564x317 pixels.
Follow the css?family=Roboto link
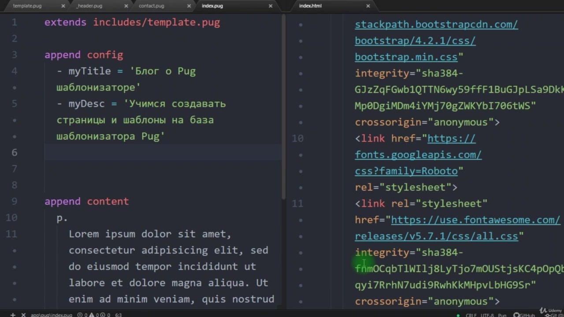pyautogui.click(x=406, y=171)
